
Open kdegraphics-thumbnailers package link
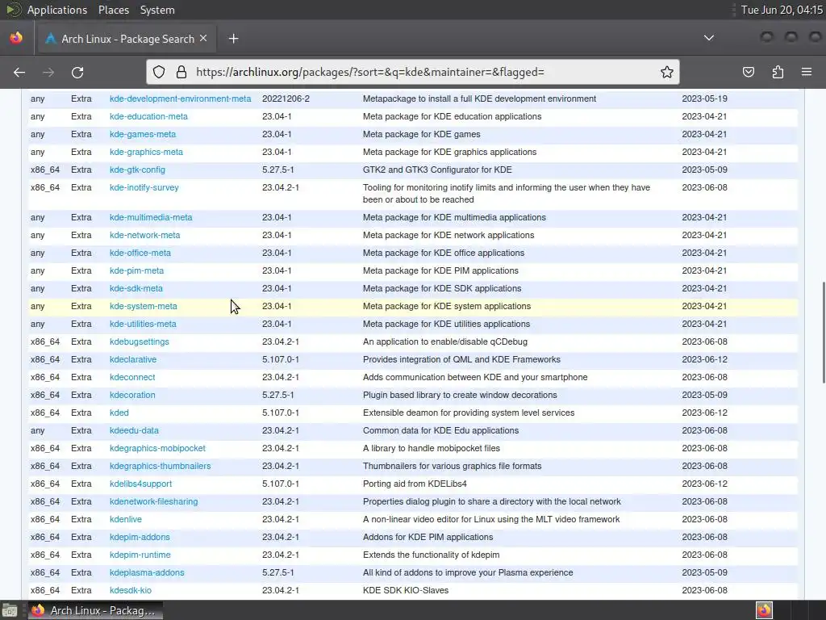point(161,466)
